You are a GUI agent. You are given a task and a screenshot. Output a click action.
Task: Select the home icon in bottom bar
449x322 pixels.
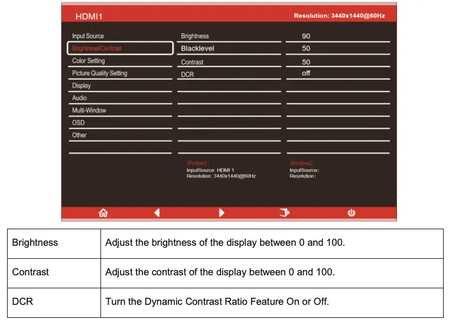(103, 213)
